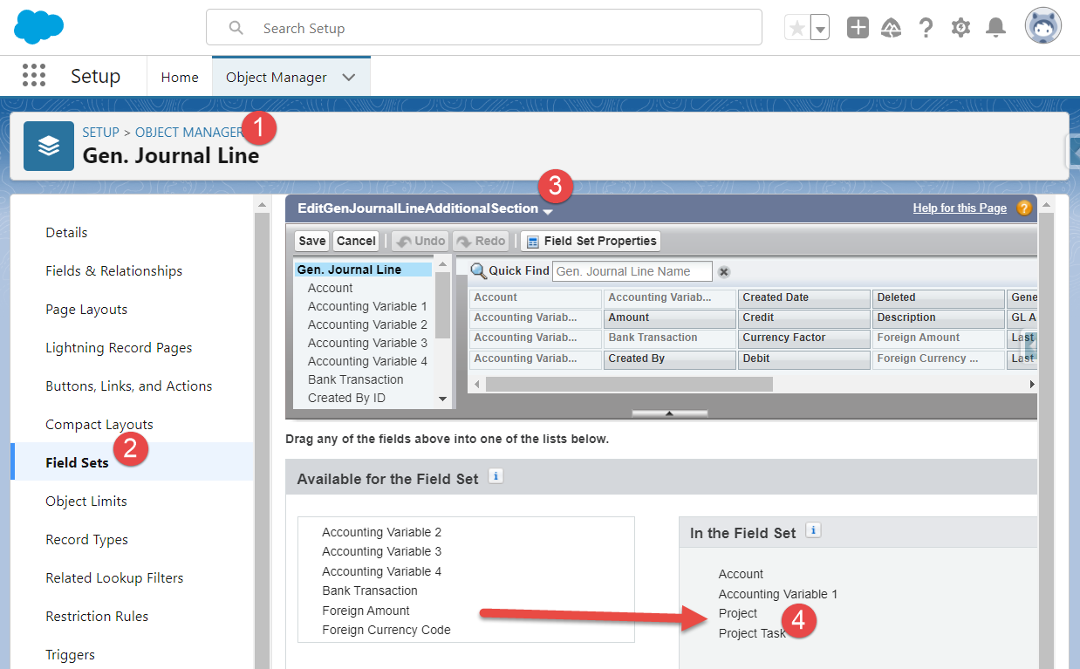Screen dimensions: 1080x669
Task: Select Accounting Variable 1 in the field set list
Action: [x=778, y=594]
